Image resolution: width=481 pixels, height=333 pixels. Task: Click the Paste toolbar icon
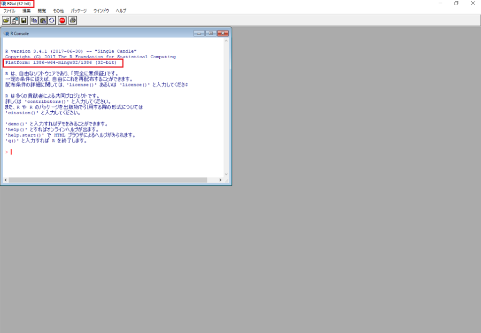click(x=43, y=20)
